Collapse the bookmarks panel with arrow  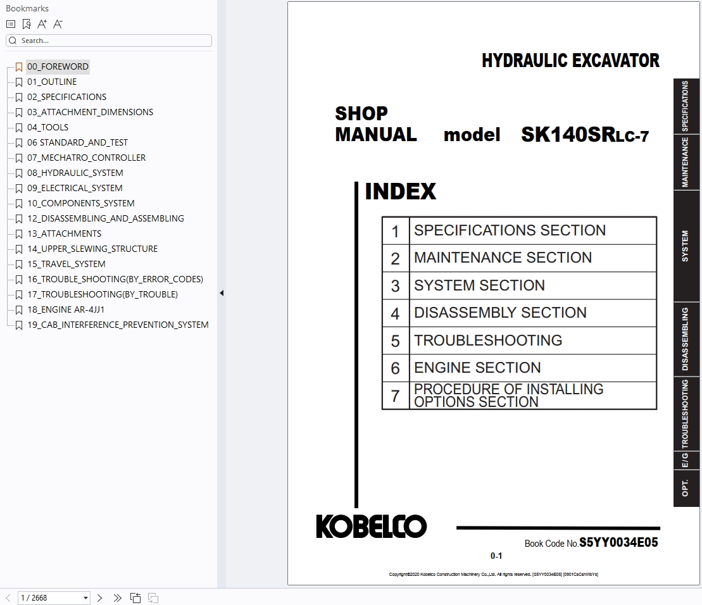click(222, 294)
